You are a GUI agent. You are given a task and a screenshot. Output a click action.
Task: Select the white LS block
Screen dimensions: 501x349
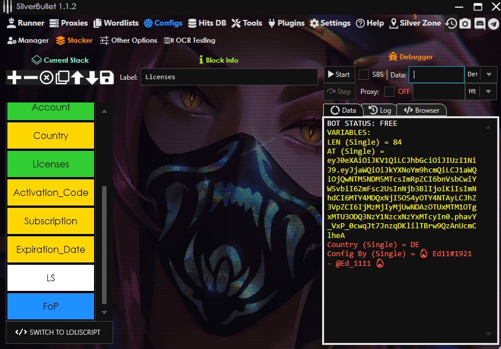point(51,278)
